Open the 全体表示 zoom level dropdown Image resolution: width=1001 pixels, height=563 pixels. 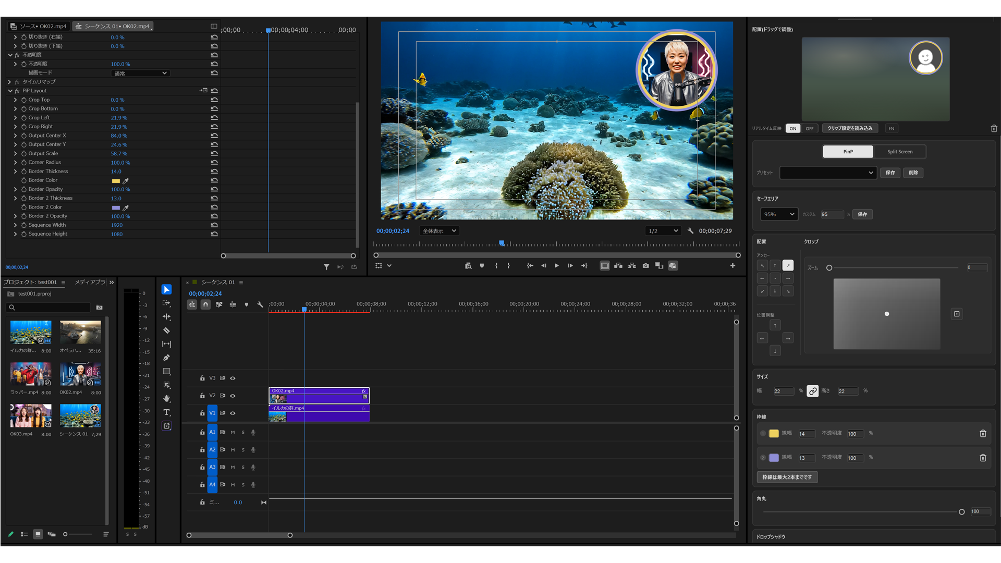tap(439, 231)
